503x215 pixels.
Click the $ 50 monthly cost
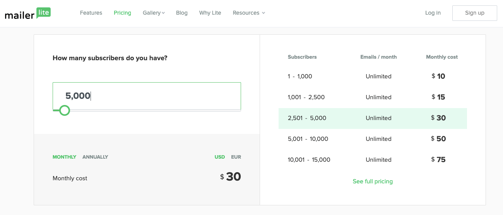(438, 139)
